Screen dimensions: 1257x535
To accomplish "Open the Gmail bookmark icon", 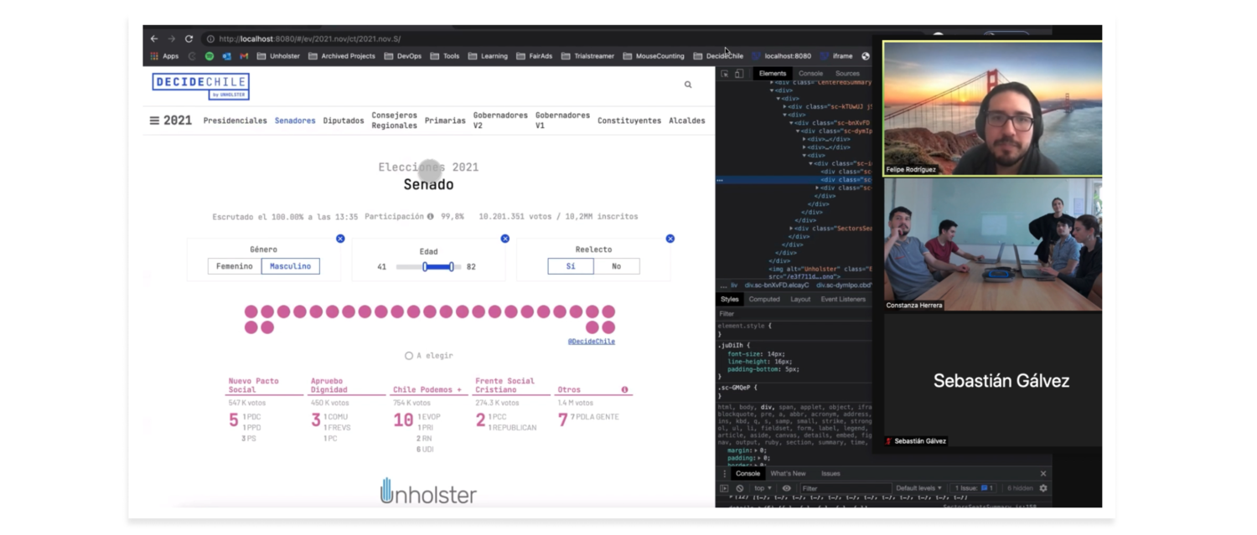I will point(244,56).
